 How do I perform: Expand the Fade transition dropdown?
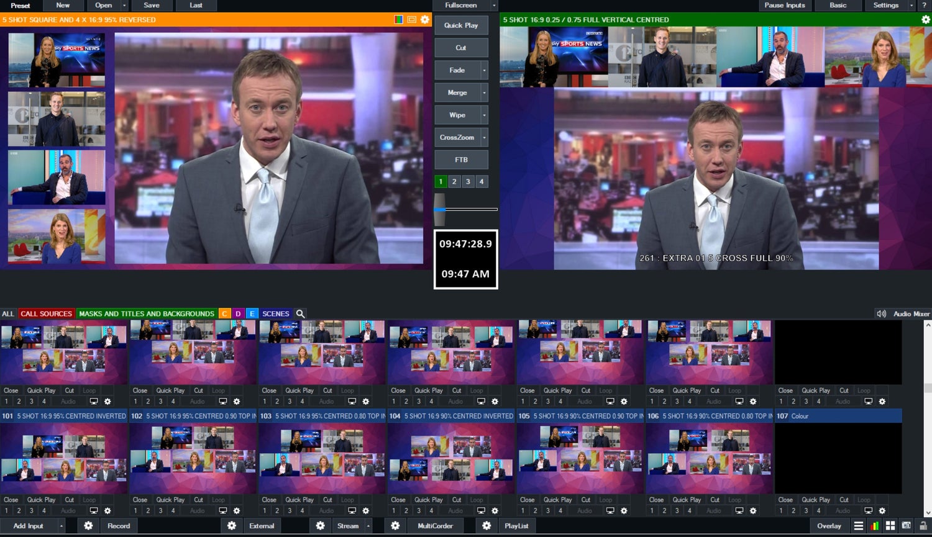tap(483, 70)
